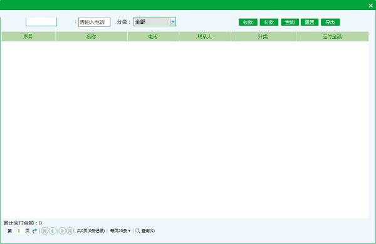Go to next page icon
Viewport: 376px width, 244px height.
(x=62, y=231)
